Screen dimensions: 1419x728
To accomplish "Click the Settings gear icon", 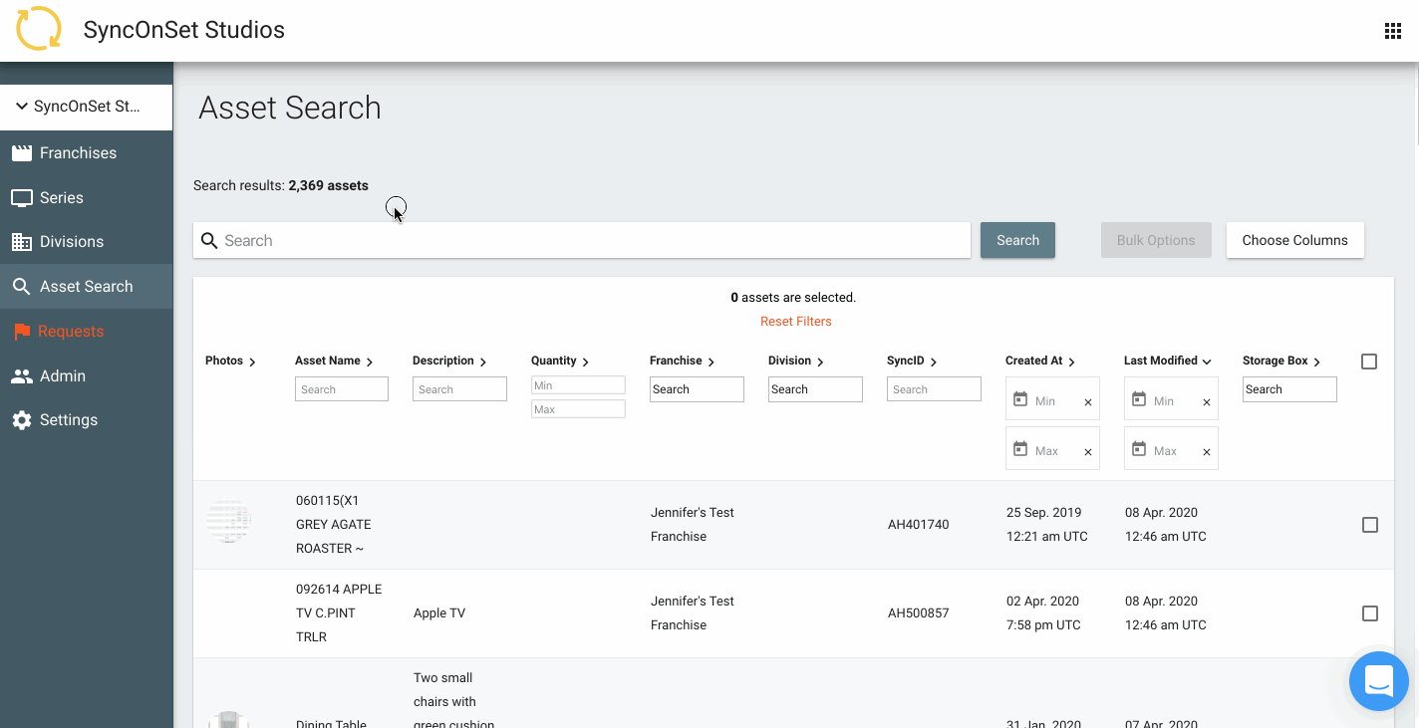I will (21, 420).
